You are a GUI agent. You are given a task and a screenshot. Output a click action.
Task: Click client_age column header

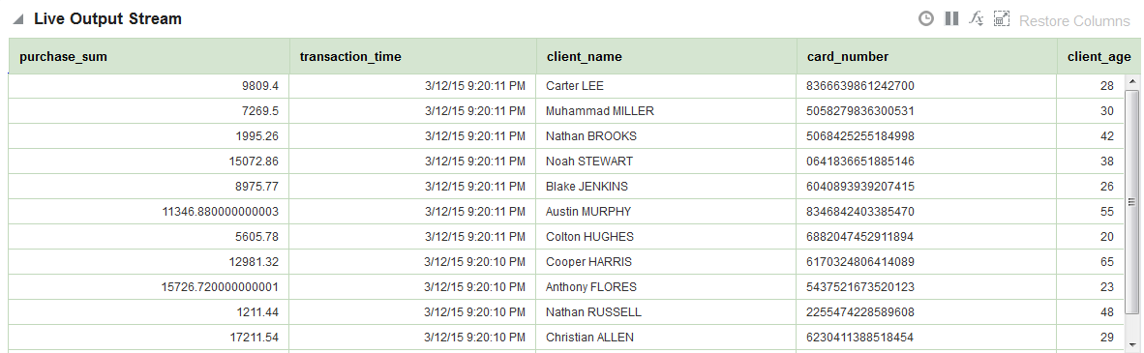click(x=1099, y=56)
